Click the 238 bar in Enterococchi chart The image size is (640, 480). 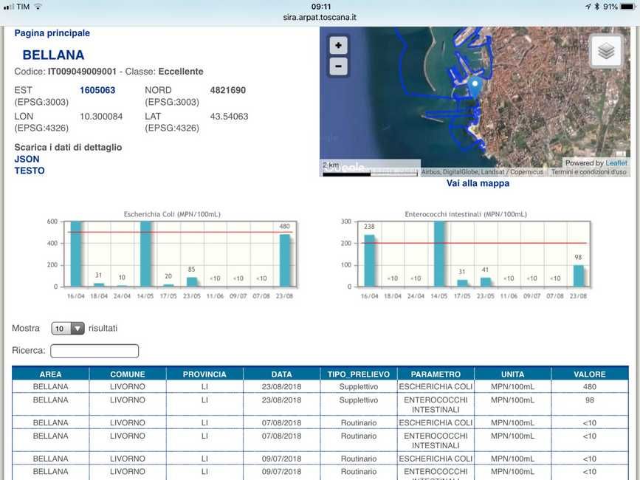tap(369, 260)
